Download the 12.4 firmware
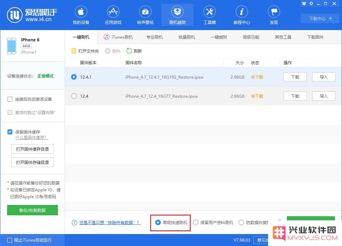Image resolution: width=342 pixels, height=246 pixels. click(x=295, y=96)
